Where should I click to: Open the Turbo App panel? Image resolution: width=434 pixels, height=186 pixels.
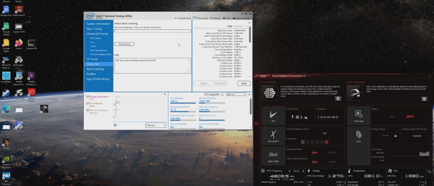[358, 116]
